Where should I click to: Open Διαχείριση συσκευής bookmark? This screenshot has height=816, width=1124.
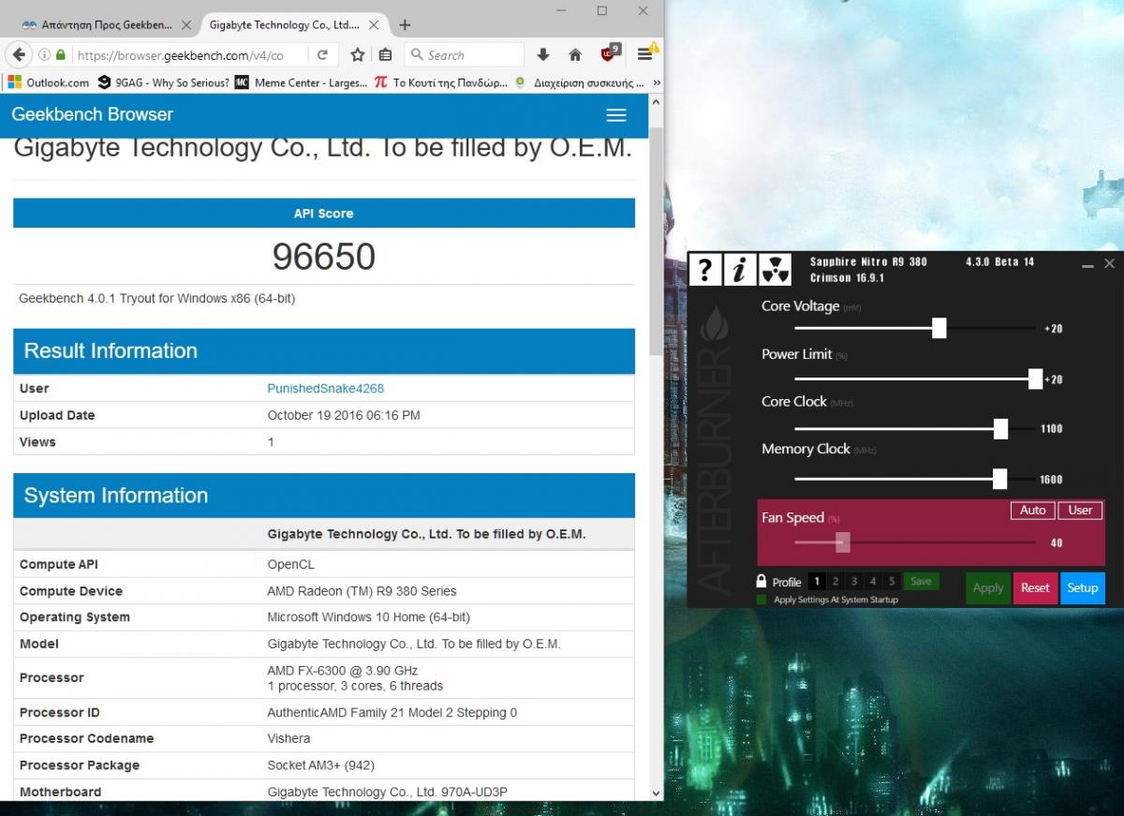[x=579, y=82]
